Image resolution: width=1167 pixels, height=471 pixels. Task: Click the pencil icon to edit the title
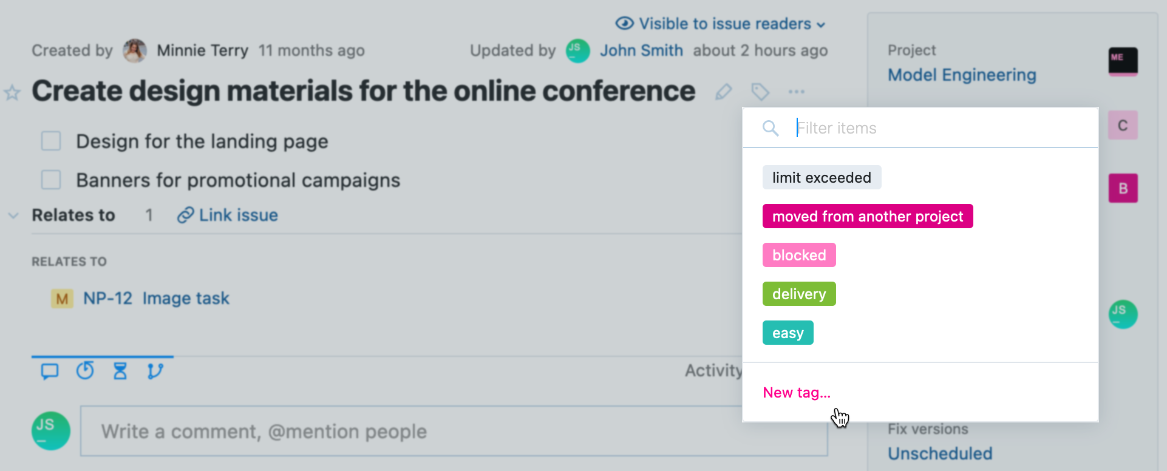pyautogui.click(x=723, y=92)
